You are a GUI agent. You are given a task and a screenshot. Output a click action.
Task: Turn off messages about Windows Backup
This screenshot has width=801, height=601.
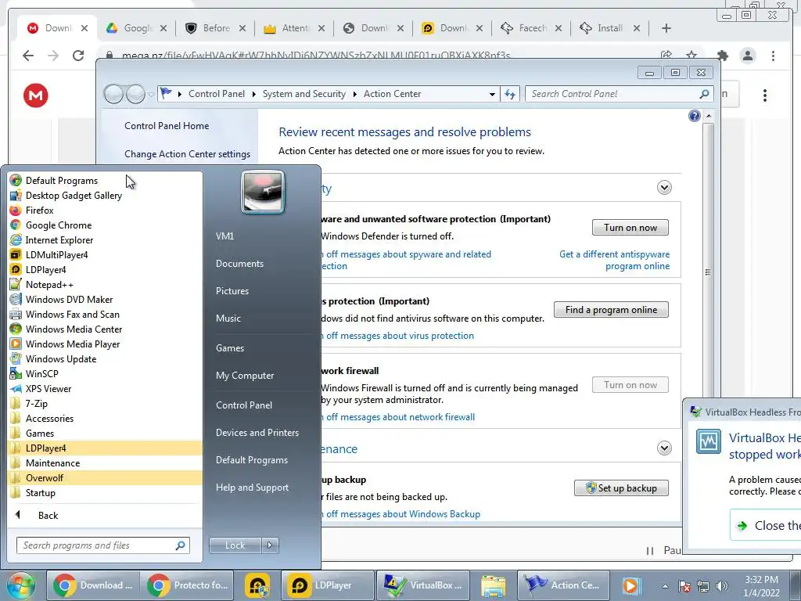[x=403, y=514]
